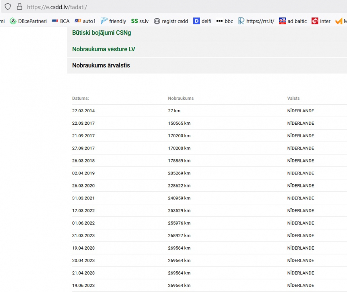Image resolution: width=347 pixels, height=292 pixels.
Task: Open the https://rrr.lt/ bookmark
Action: coord(256,21)
